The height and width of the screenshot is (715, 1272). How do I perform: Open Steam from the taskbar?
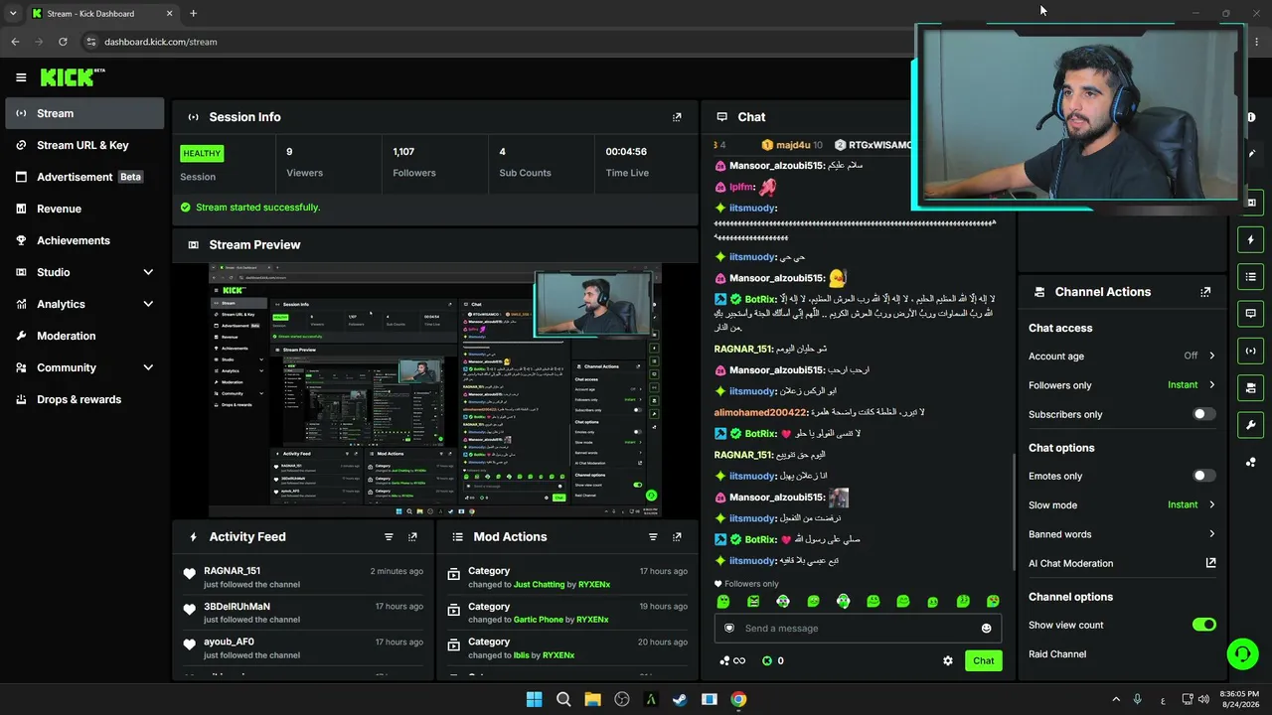(680, 699)
